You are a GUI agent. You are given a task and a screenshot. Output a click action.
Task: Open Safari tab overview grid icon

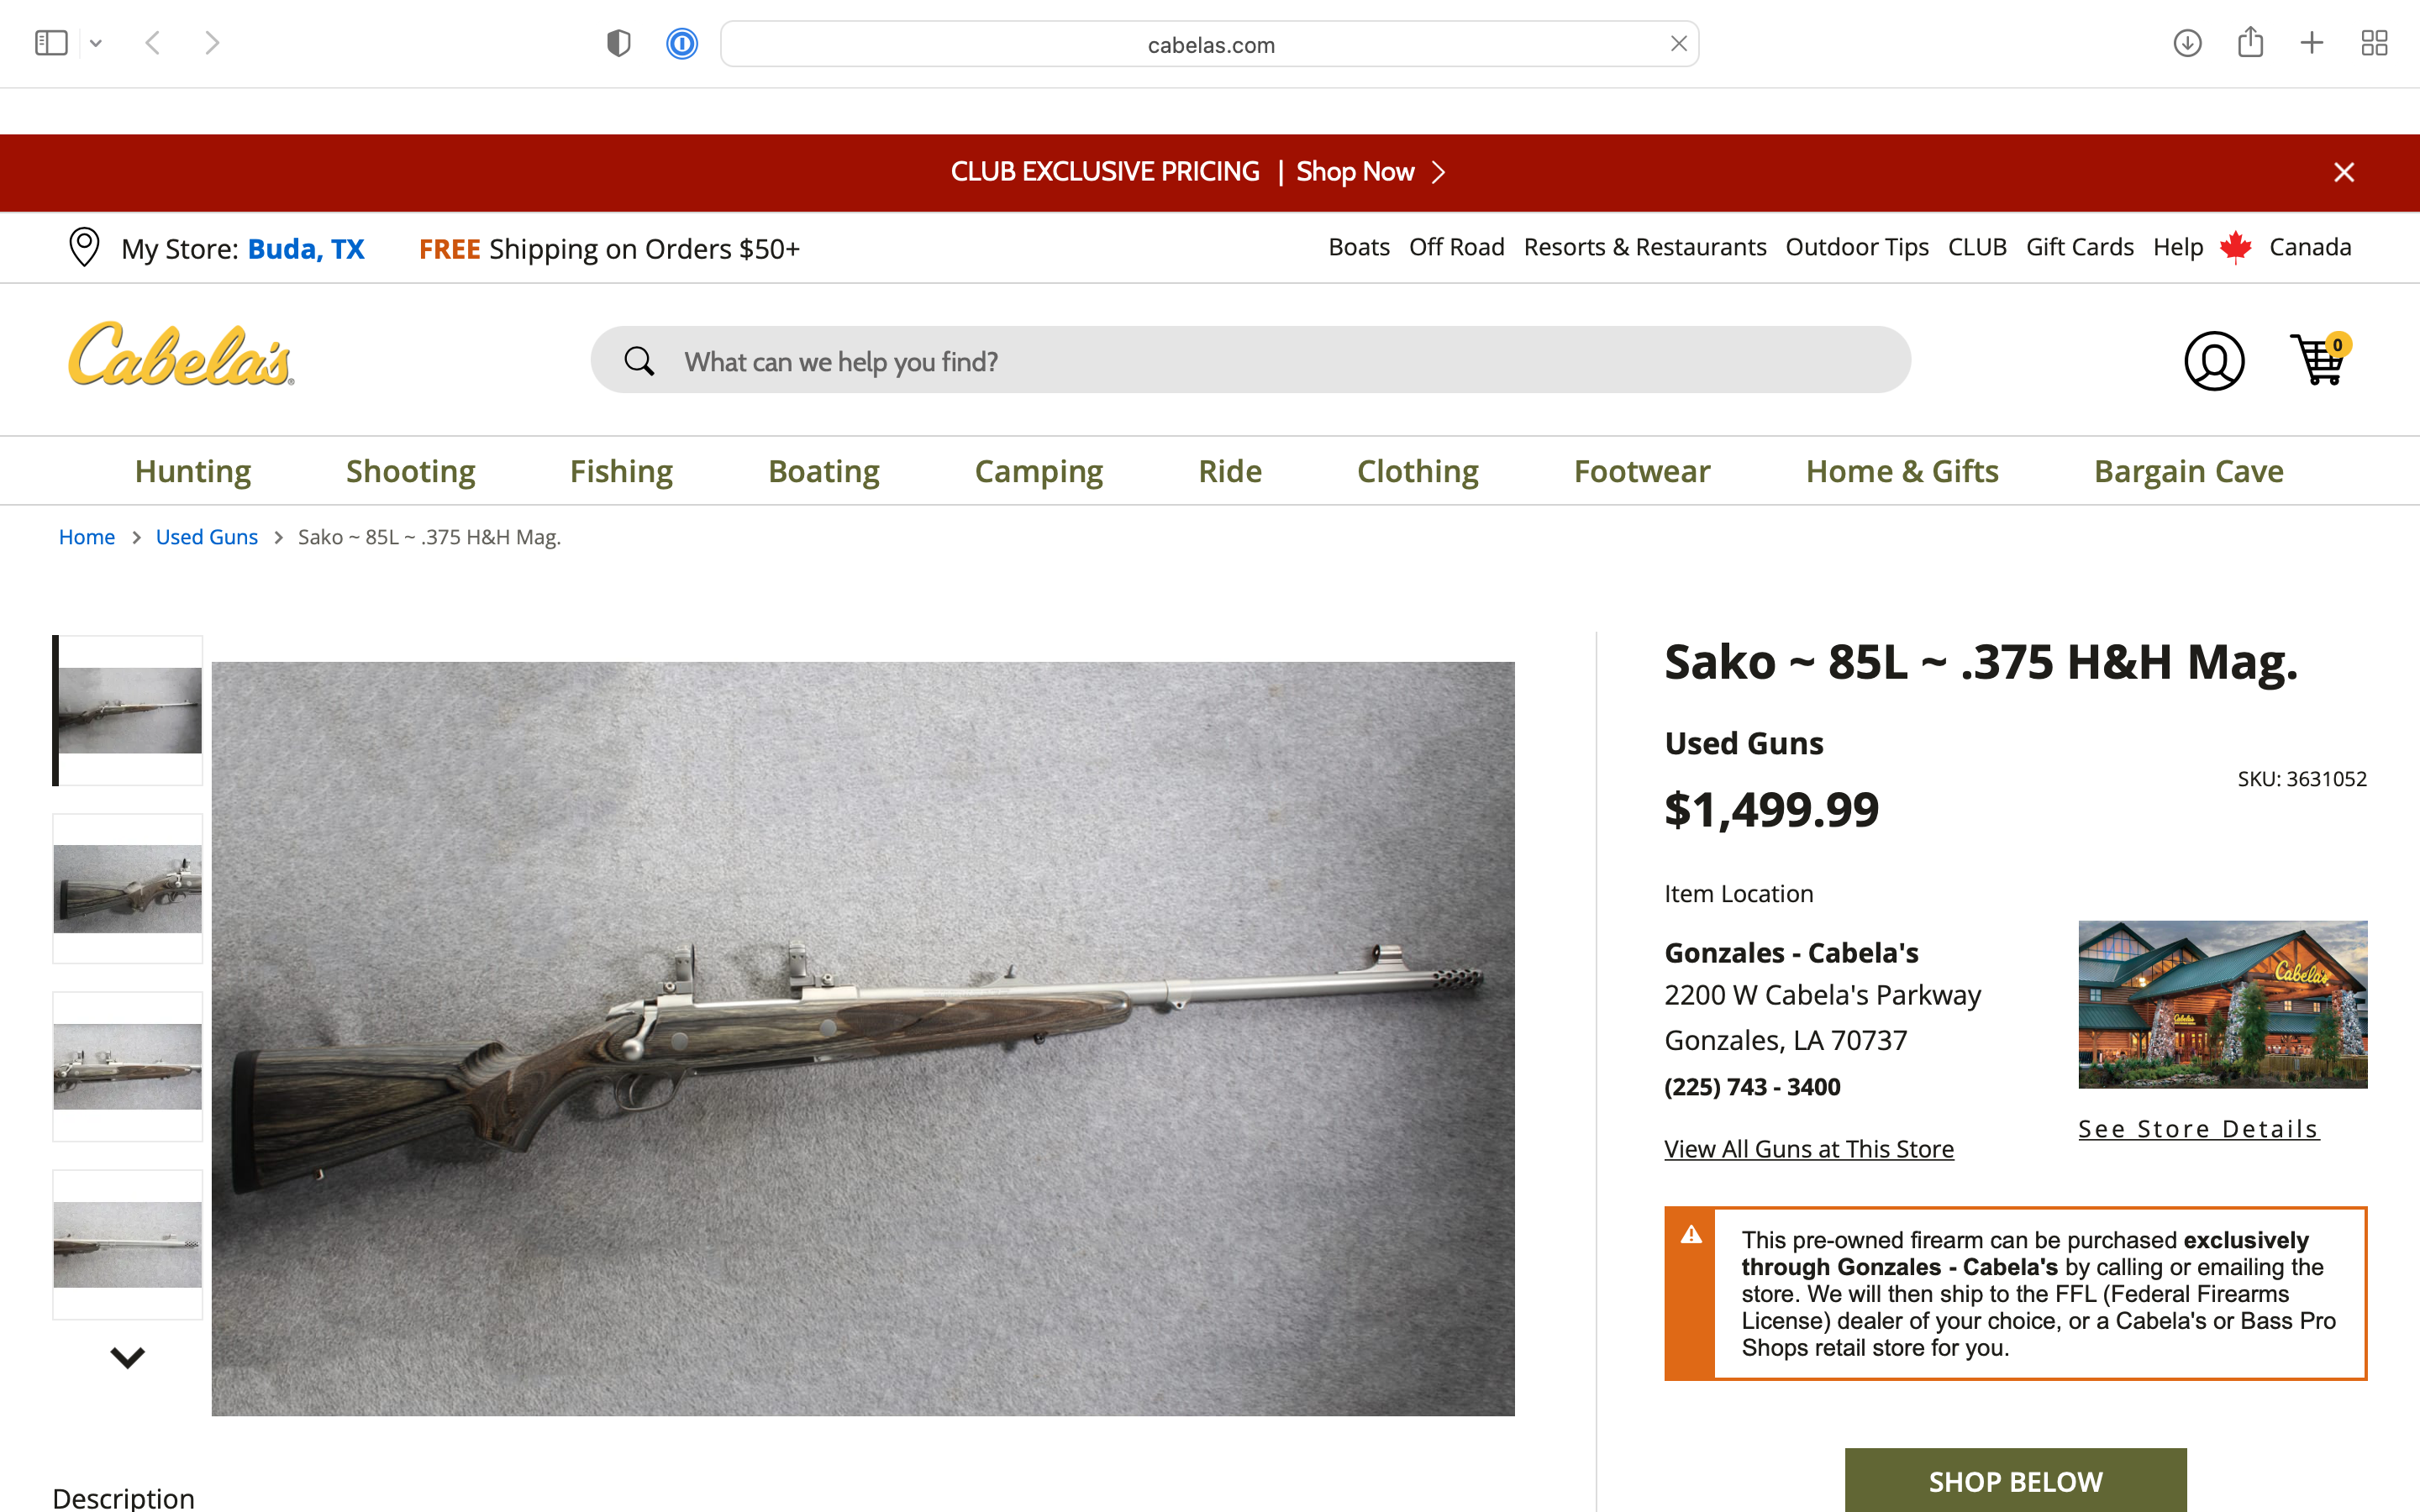point(2374,43)
